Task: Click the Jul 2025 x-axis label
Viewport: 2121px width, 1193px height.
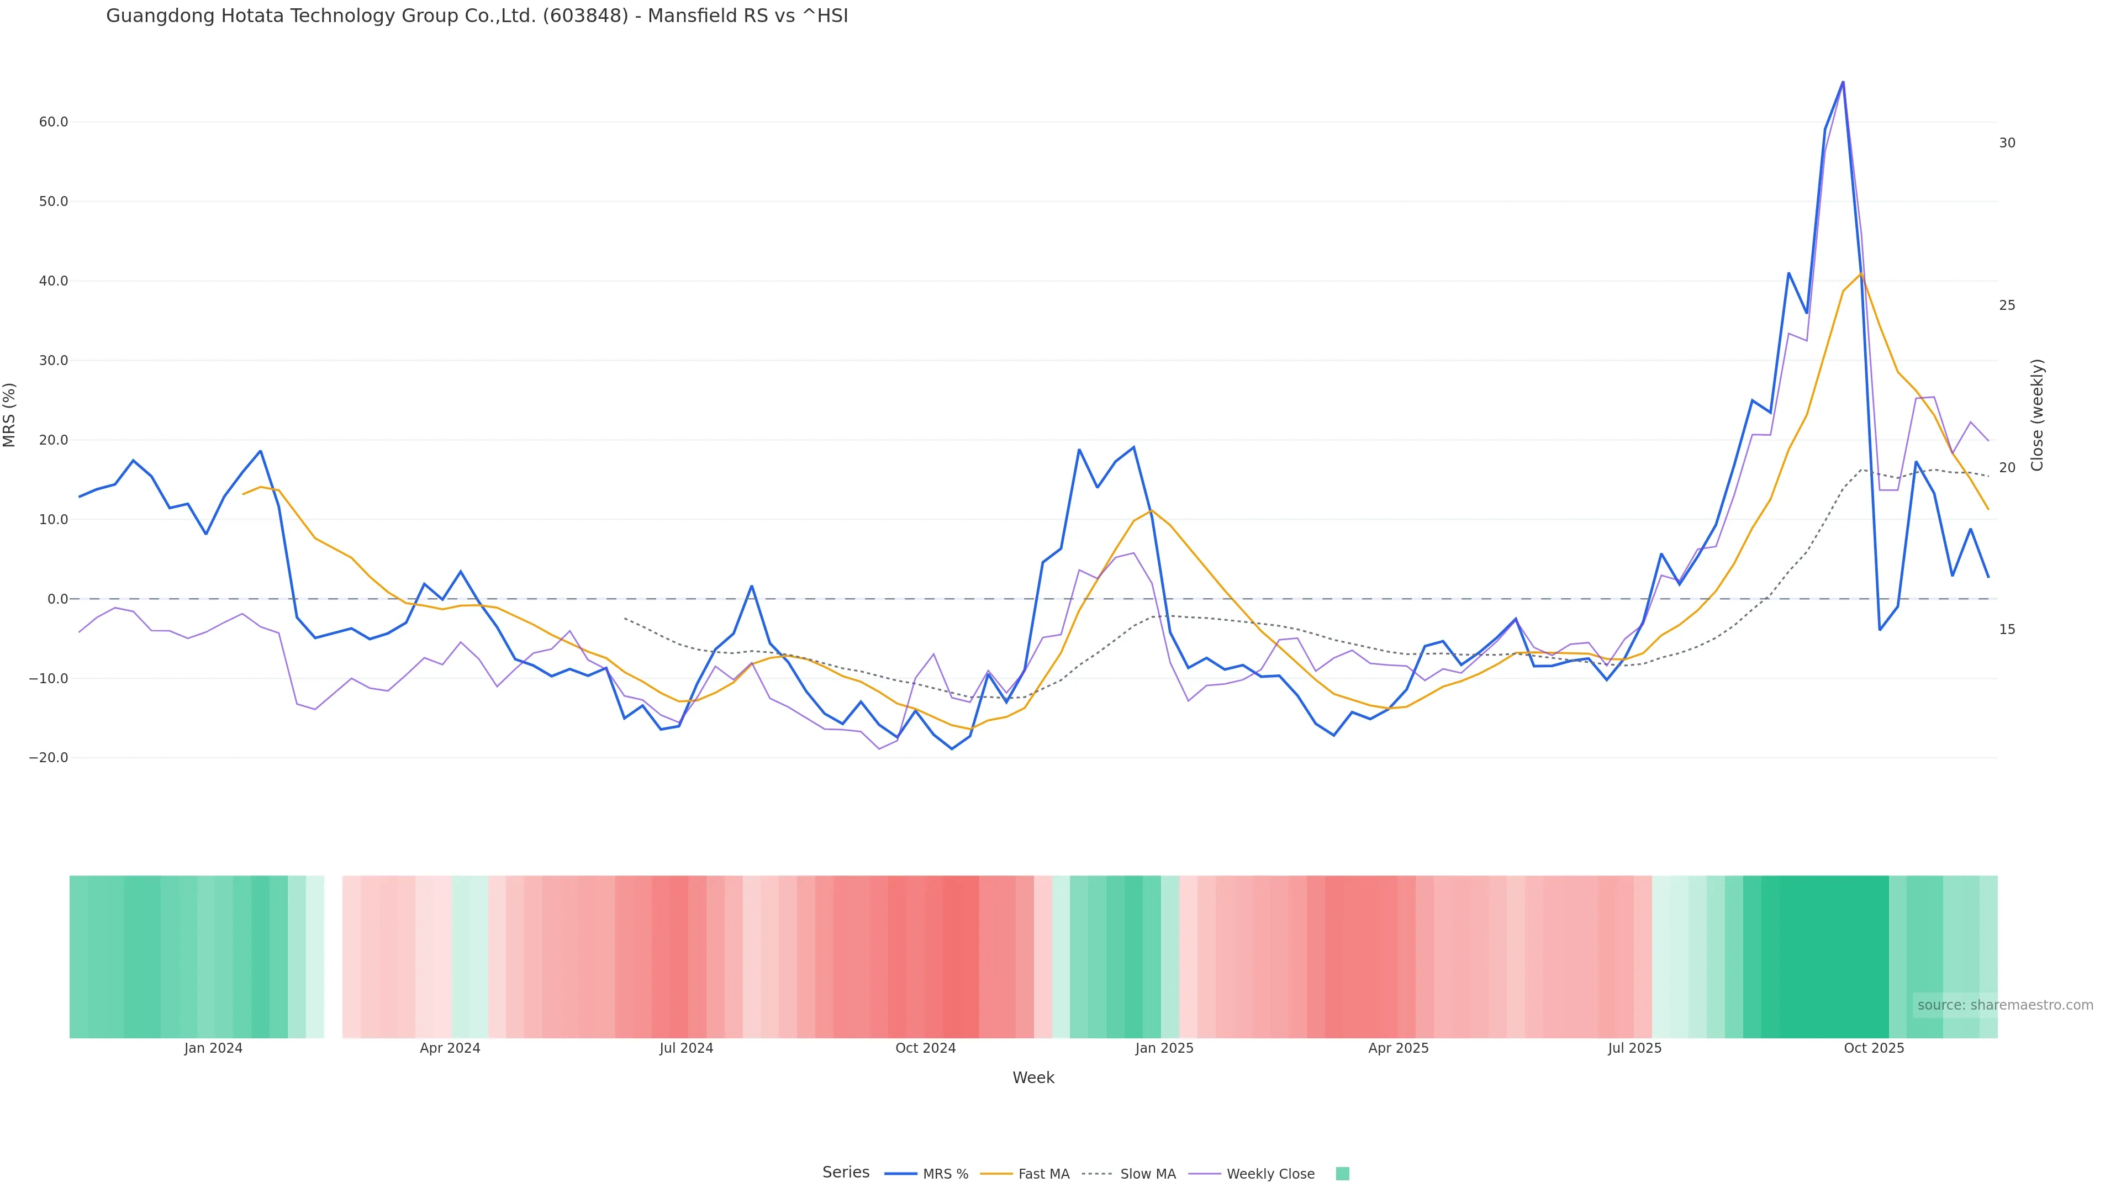Action: pos(1634,1048)
